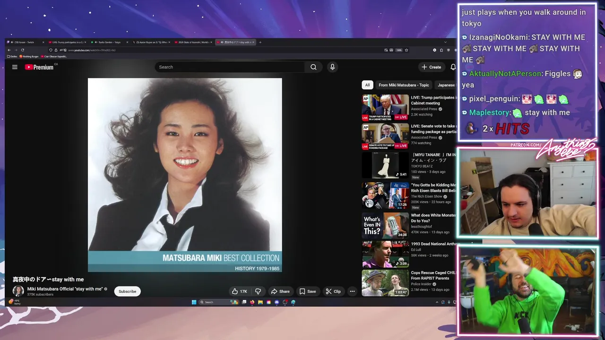Select From Miki Matsubara - Topic chip
Screen dimensions: 605x340
404,85
